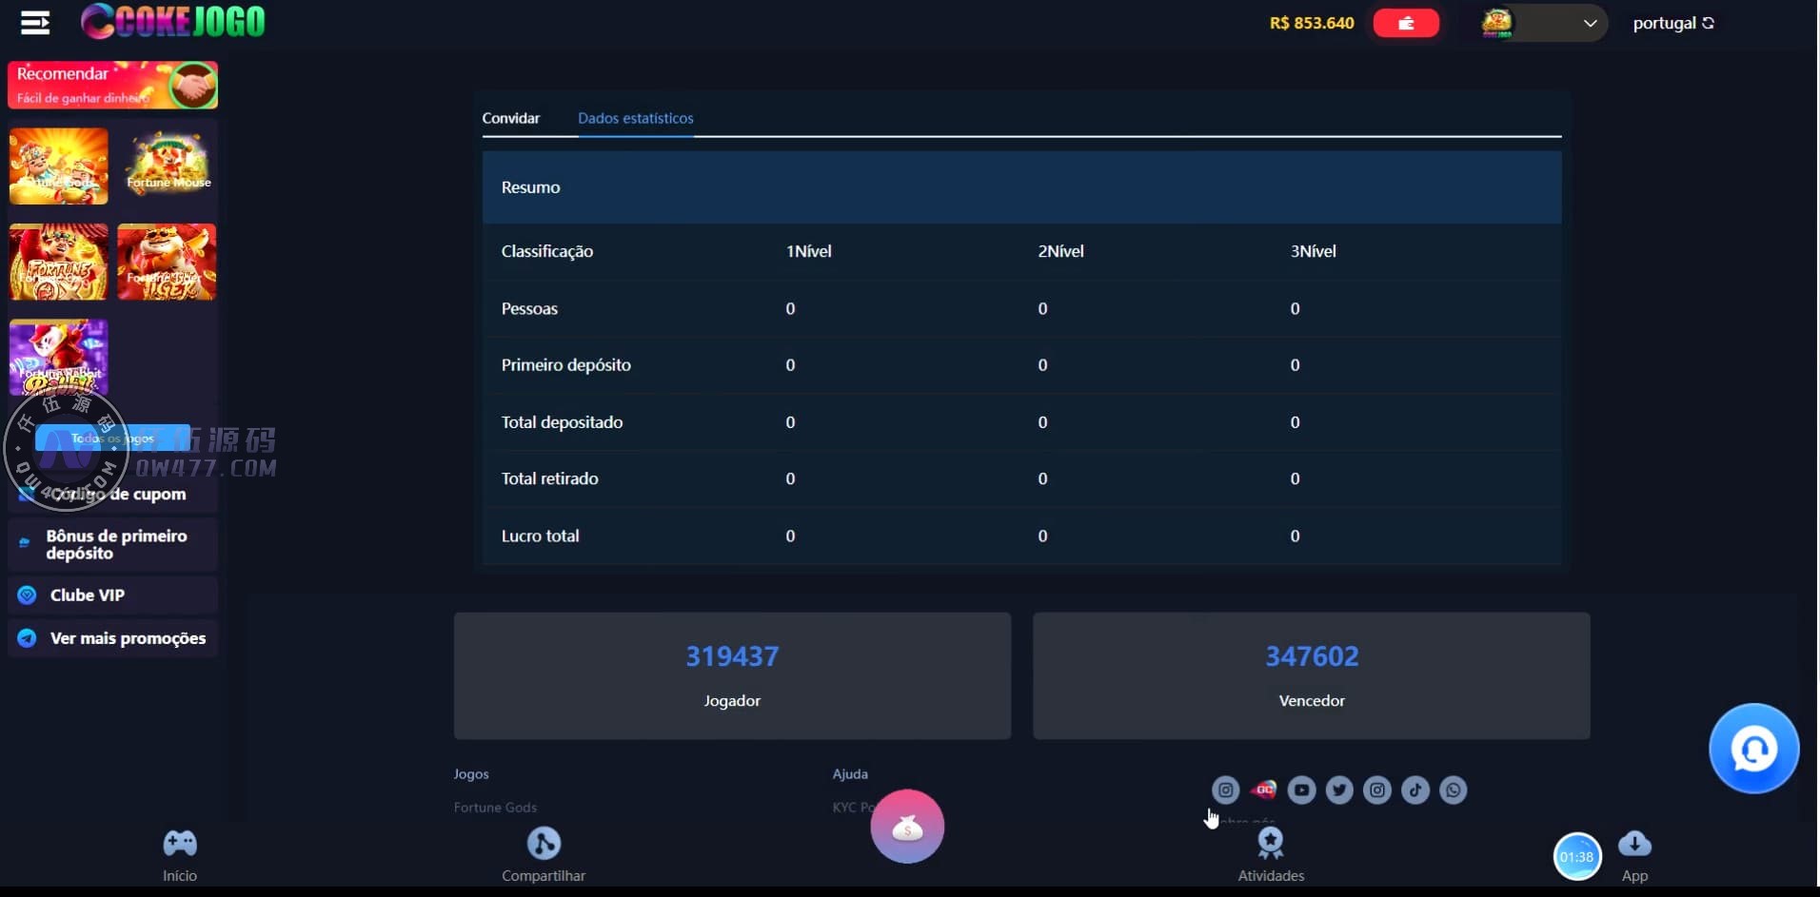Image resolution: width=1820 pixels, height=897 pixels.
Task: Switch to the Convidar tab
Action: (x=510, y=118)
